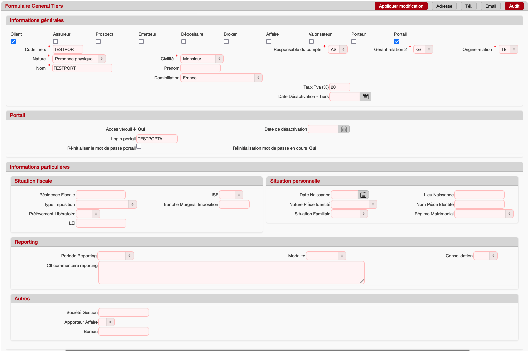Toggle the Portail checkbox
The image size is (529, 351).
click(396, 42)
